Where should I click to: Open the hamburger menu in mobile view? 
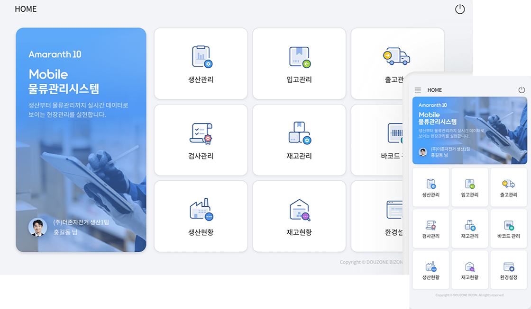click(418, 90)
